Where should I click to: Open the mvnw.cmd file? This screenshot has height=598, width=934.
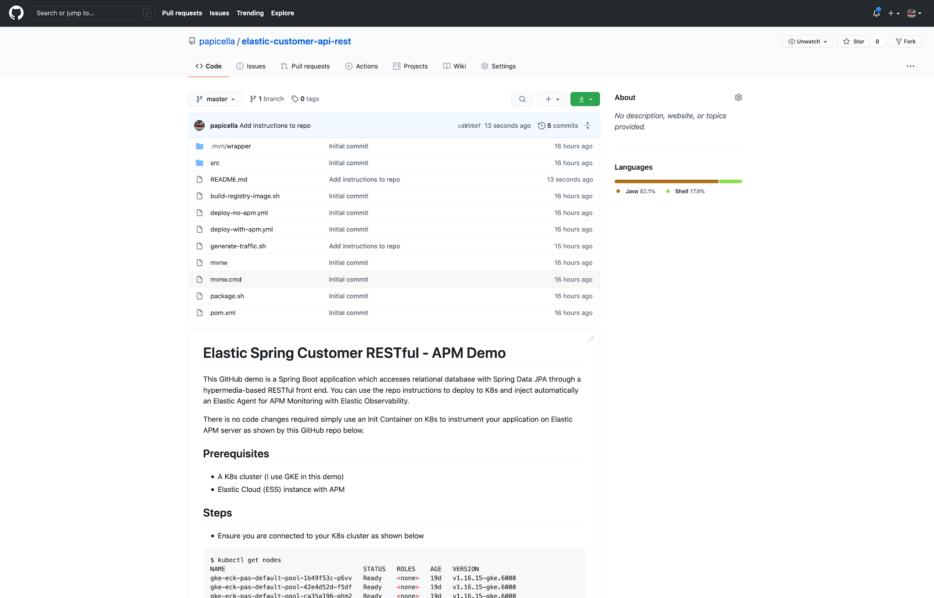pyautogui.click(x=226, y=280)
